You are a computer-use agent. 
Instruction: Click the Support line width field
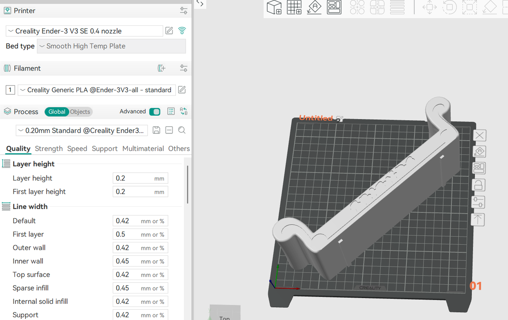(x=140, y=315)
